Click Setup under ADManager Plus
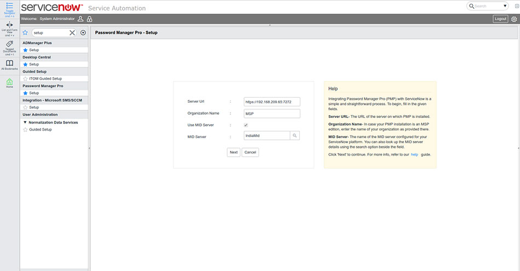This screenshot has height=271, width=520. coord(34,50)
